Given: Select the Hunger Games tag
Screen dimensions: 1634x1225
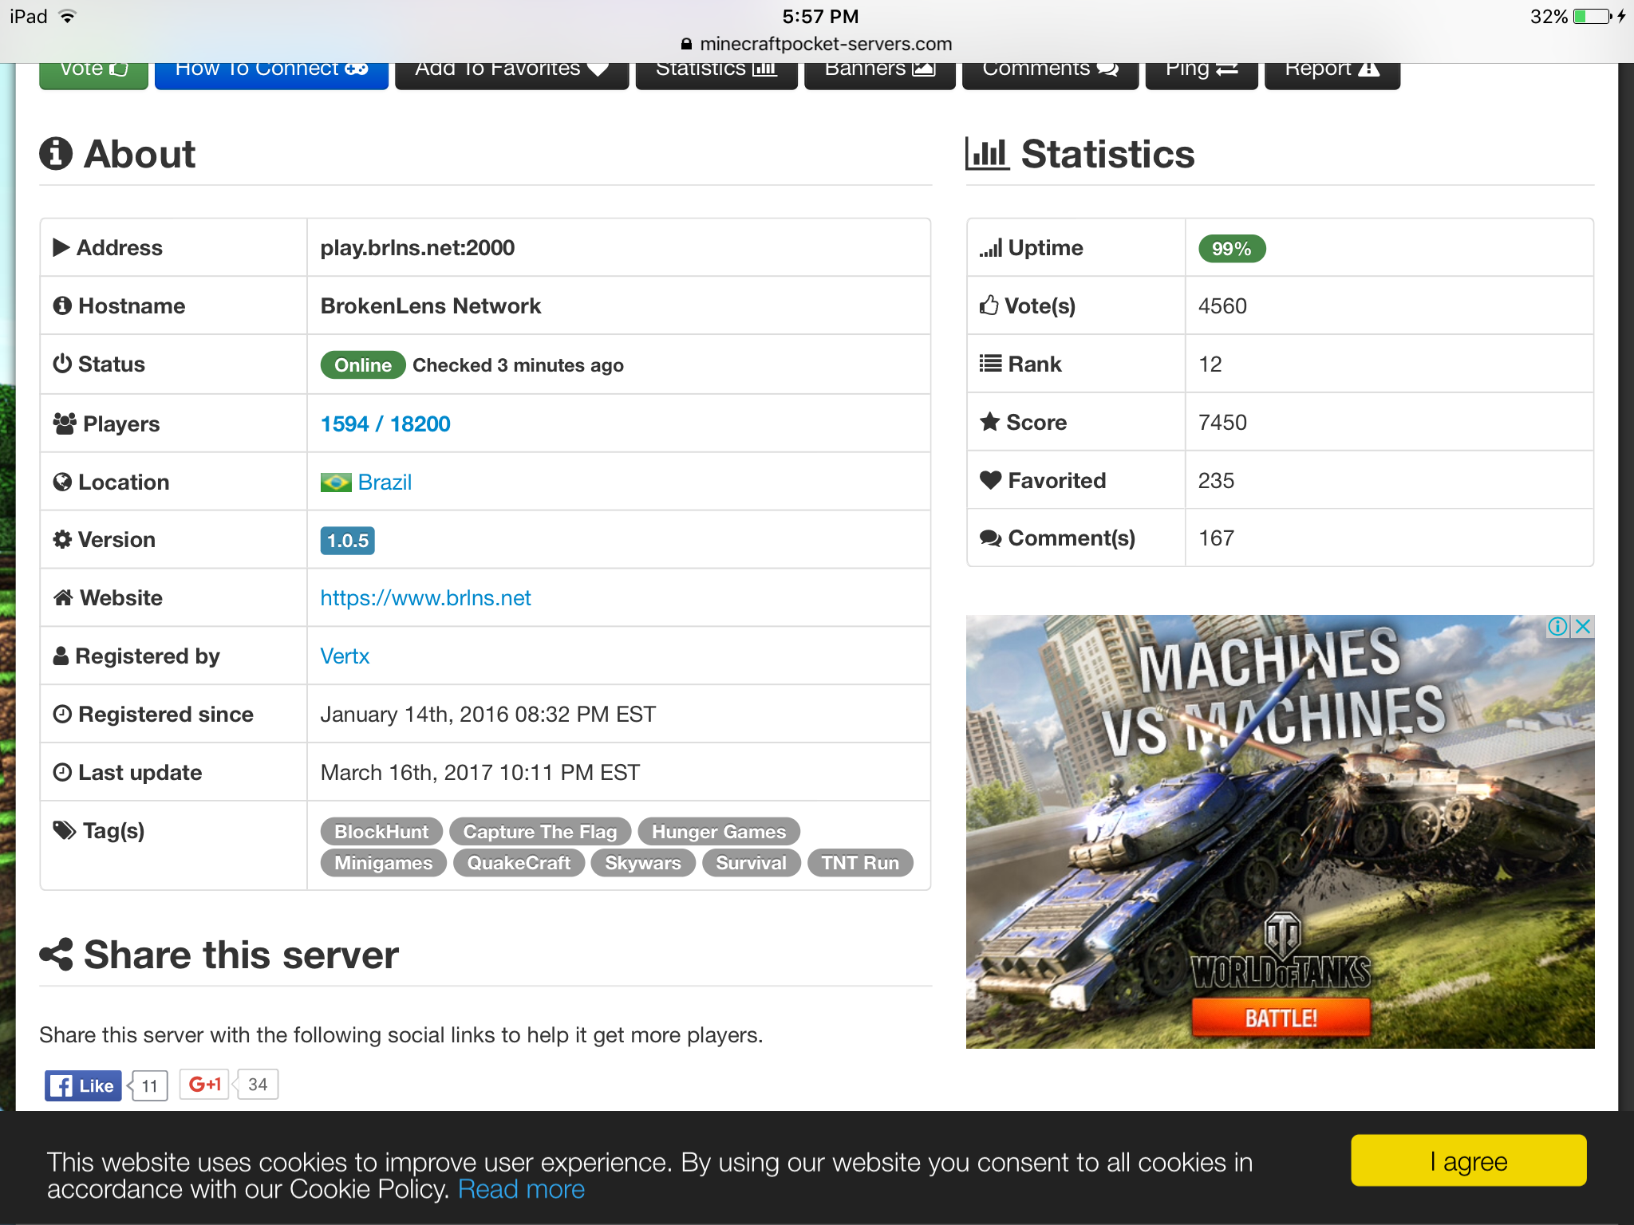Looking at the screenshot, I should click(x=719, y=831).
